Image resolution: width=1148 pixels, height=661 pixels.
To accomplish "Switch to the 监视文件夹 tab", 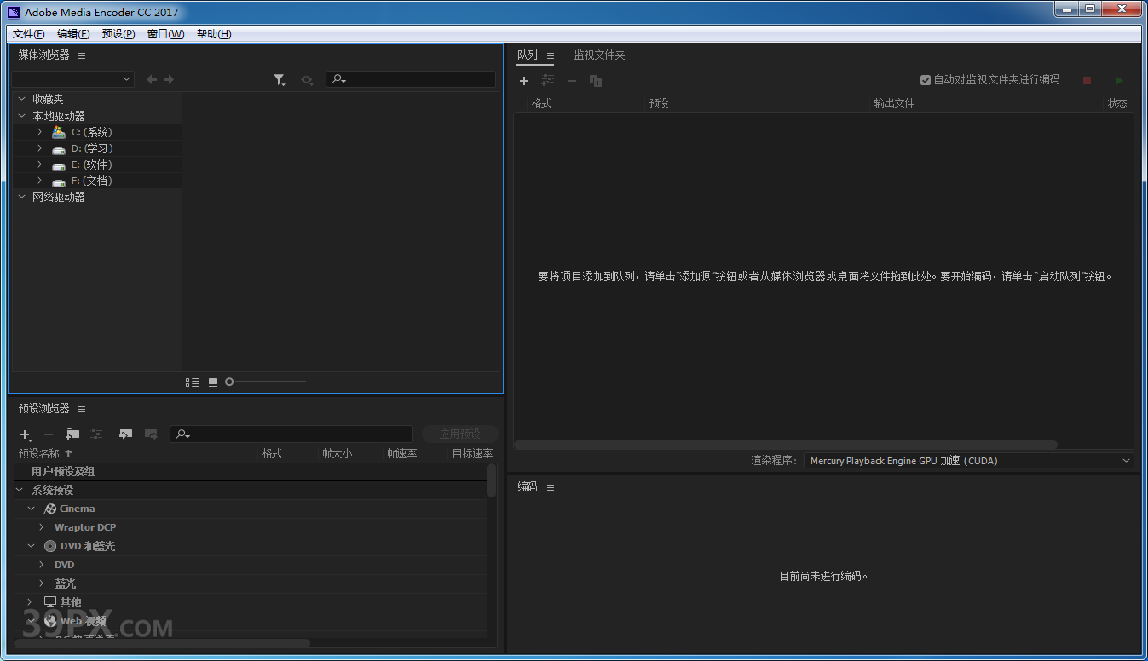I will coord(599,55).
